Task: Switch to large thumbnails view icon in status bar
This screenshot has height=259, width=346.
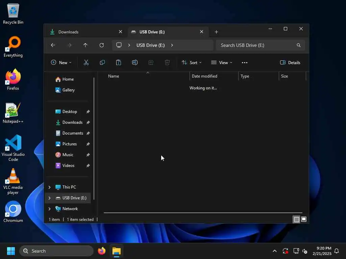Action: pos(304,219)
